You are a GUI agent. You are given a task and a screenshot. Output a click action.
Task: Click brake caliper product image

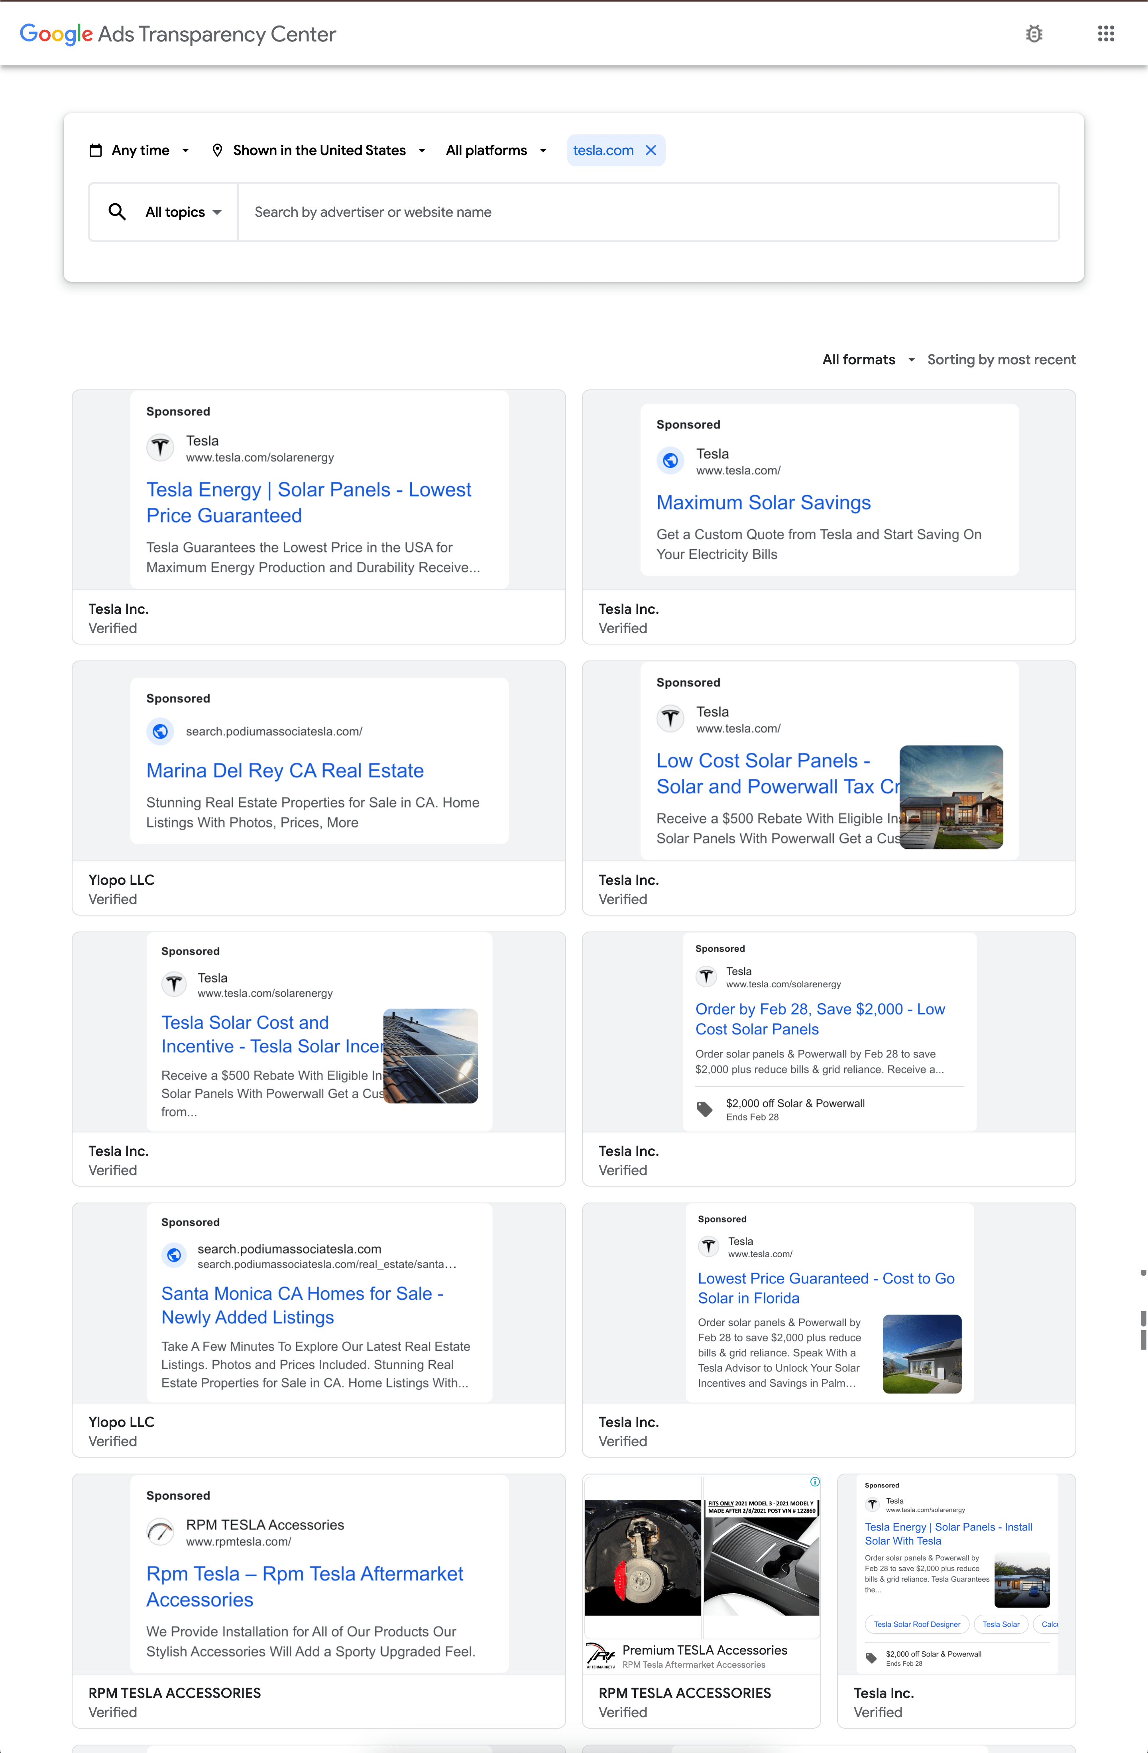pos(642,1557)
